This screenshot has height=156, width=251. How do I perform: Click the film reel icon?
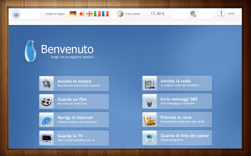(46, 101)
